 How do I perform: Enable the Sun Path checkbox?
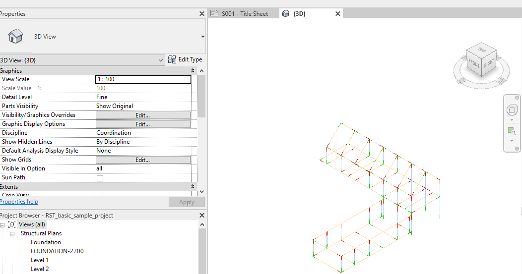[100, 178]
